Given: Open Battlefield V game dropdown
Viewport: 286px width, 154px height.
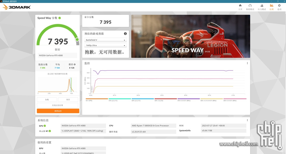Looking at the screenshot, I should click(x=105, y=40).
